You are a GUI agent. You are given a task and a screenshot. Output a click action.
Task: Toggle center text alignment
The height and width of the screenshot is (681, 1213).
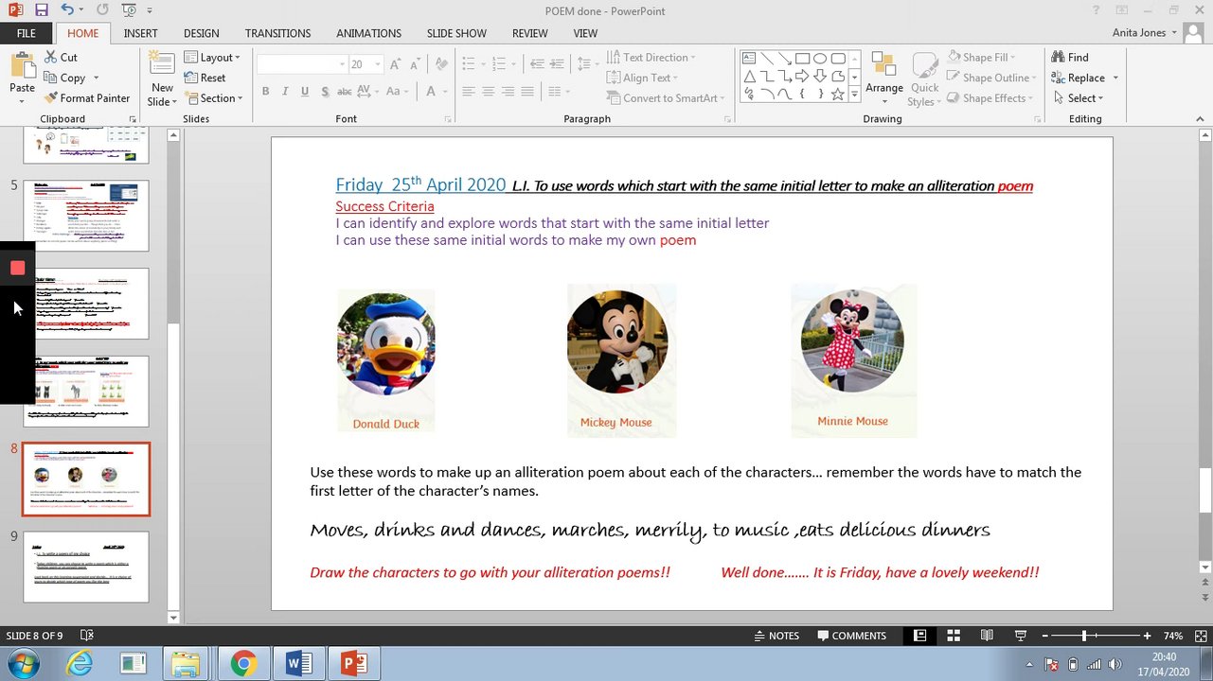pyautogui.click(x=489, y=92)
